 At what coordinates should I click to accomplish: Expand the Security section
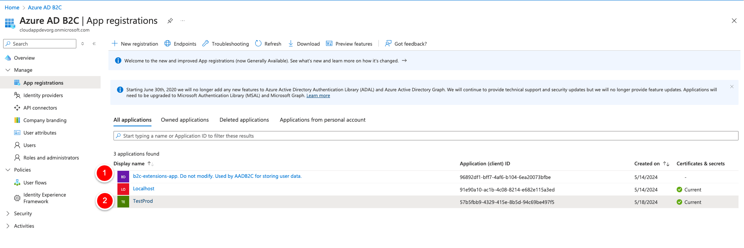click(8, 214)
